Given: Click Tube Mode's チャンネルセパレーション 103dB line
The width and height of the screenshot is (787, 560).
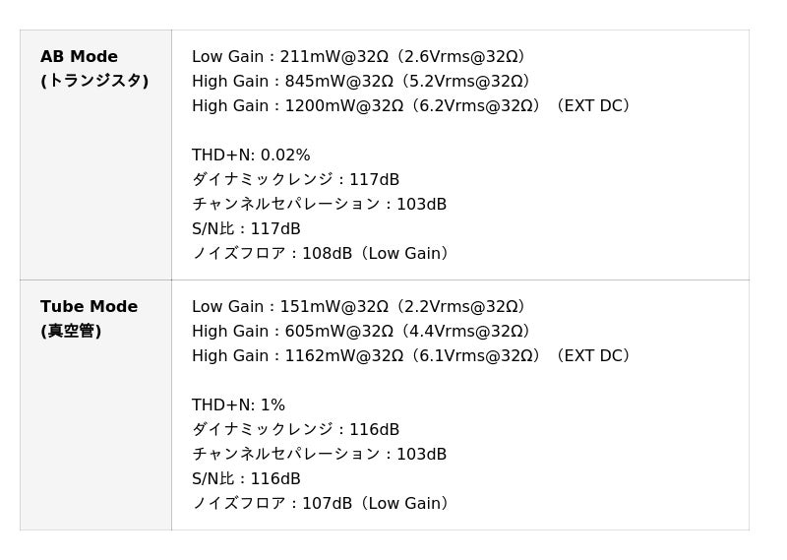Looking at the screenshot, I should click(x=319, y=455).
